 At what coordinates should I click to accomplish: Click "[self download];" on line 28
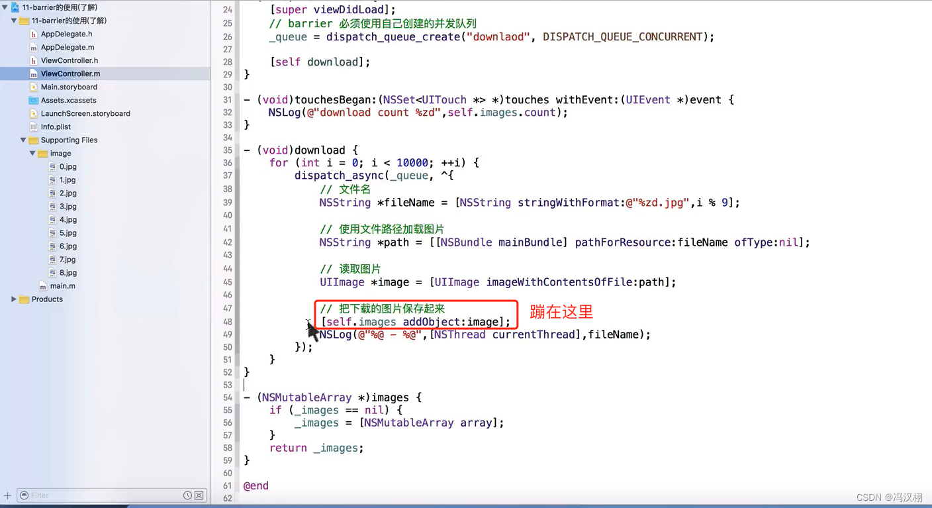coord(320,62)
